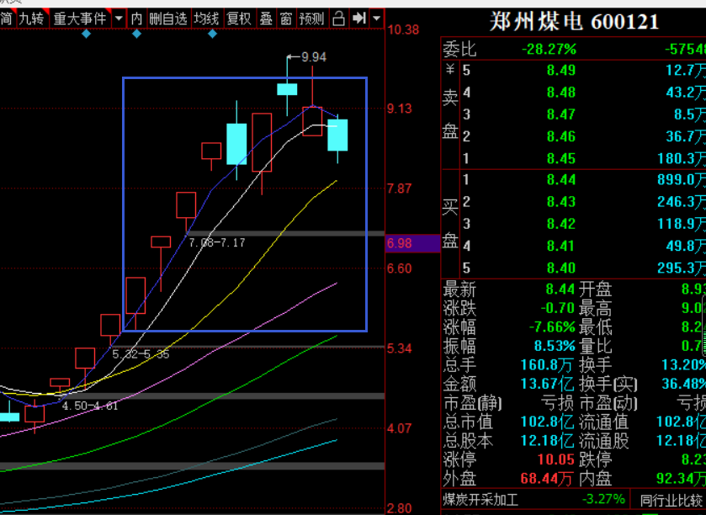Click the 外盘 value 68.44万
The height and width of the screenshot is (515, 706).
tap(546, 479)
